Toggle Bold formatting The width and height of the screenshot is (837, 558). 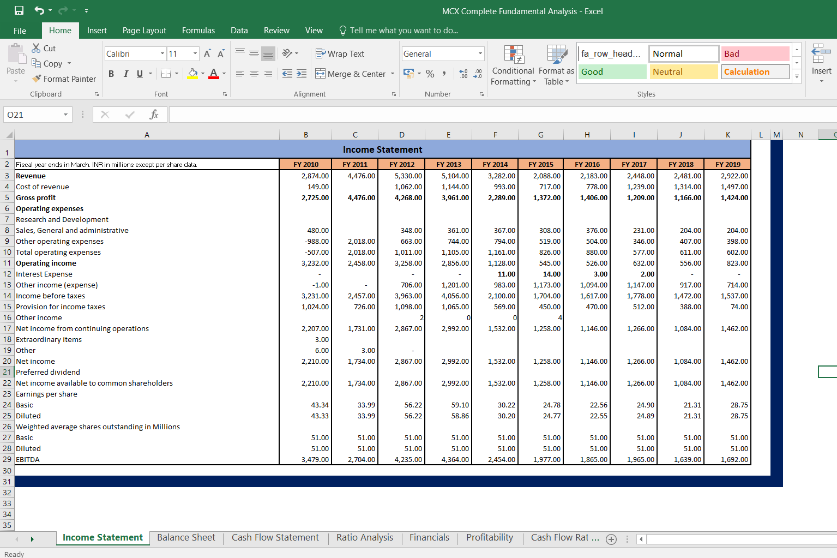click(111, 74)
